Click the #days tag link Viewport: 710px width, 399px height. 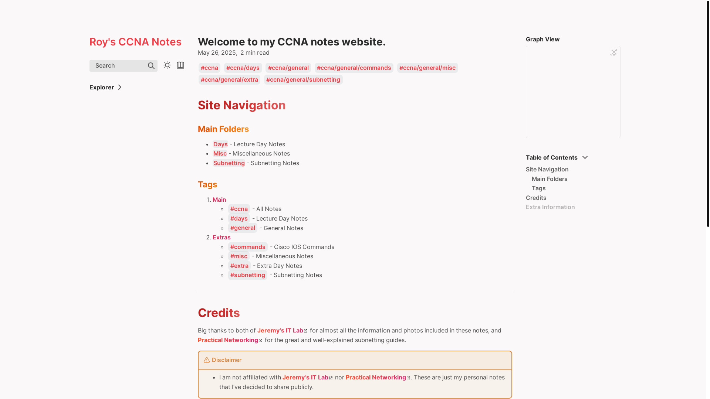click(x=239, y=218)
